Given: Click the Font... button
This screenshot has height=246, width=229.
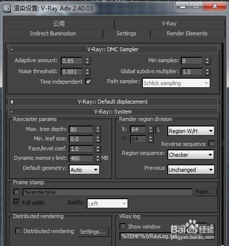Looking at the screenshot, I should [x=205, y=192].
